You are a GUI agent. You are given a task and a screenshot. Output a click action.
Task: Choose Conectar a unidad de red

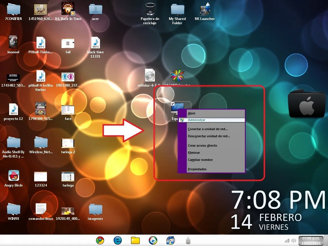(212, 129)
